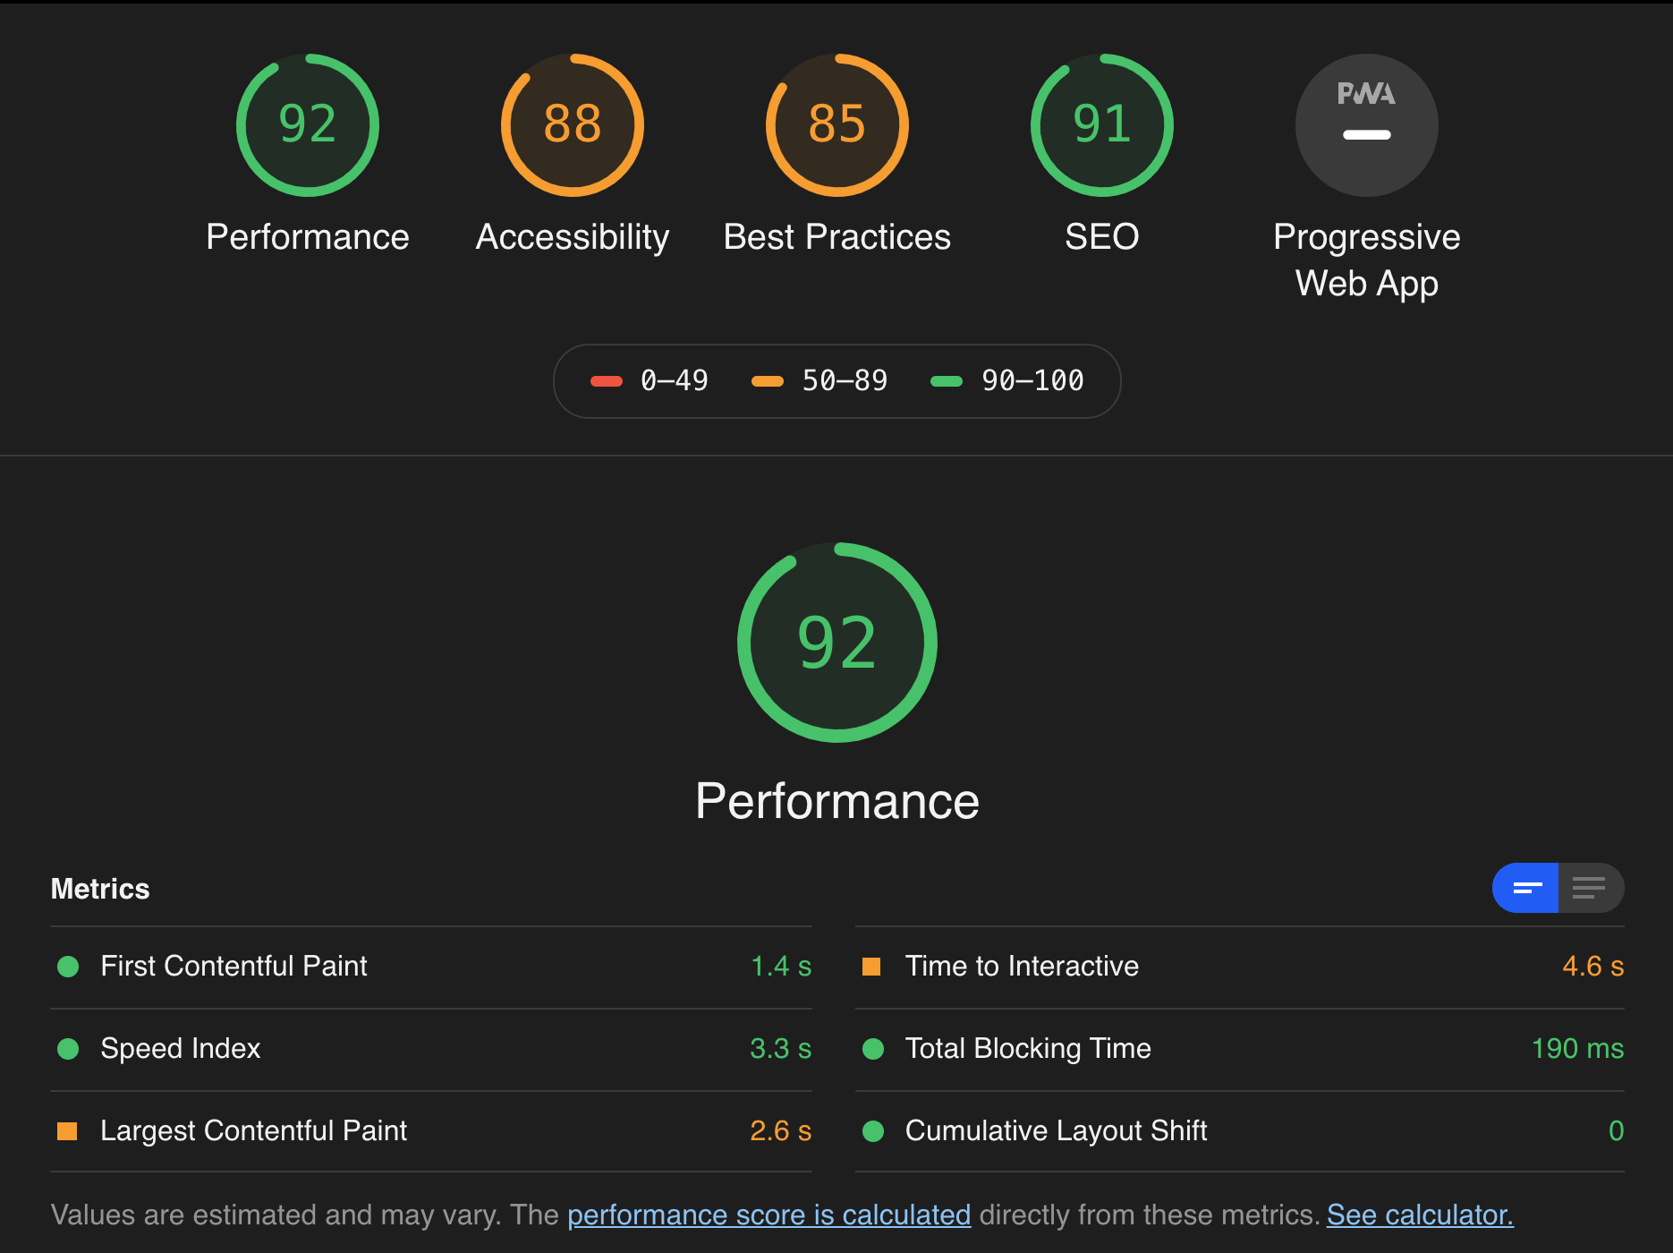Open the Progressive Web App label link
Viewport: 1673px width, 1253px height.
pyautogui.click(x=1367, y=260)
